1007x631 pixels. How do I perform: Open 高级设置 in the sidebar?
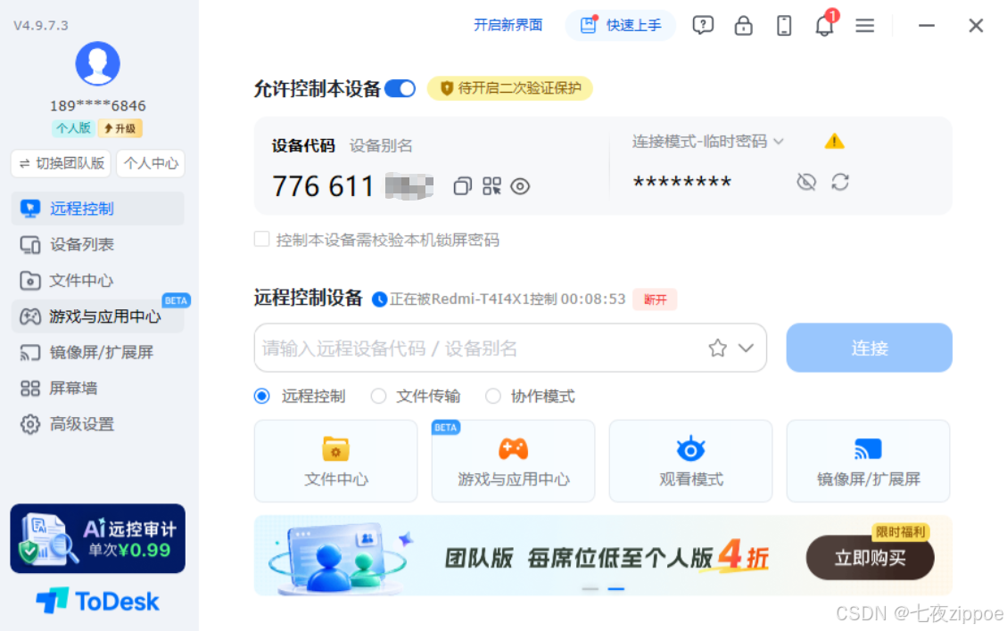pyautogui.click(x=97, y=424)
